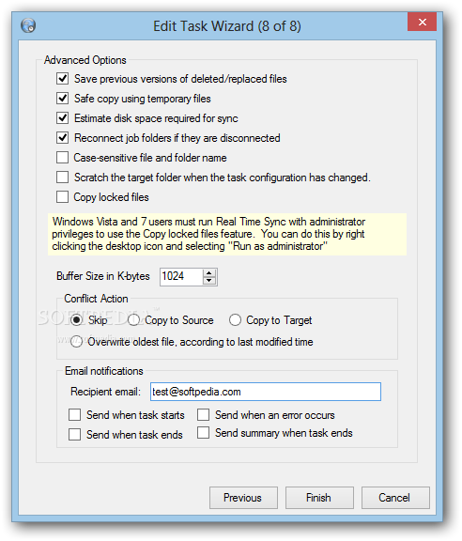Image resolution: width=462 pixels, height=541 pixels.
Task: Decrease buffer size with down arrow
Action: 209,281
